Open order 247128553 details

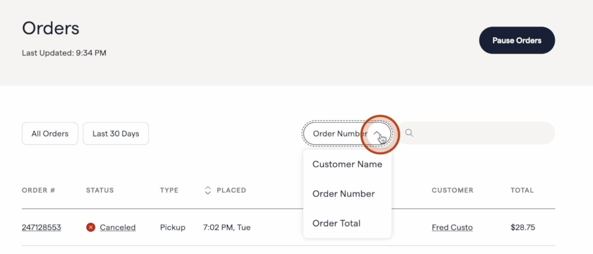[41, 227]
